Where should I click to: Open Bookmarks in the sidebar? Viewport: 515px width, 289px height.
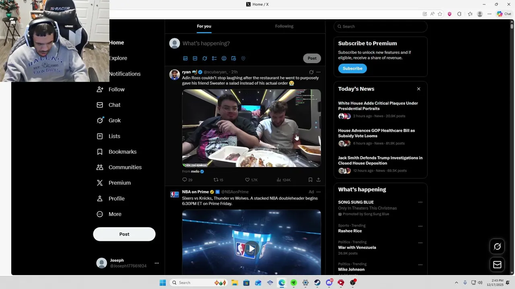tap(117, 152)
